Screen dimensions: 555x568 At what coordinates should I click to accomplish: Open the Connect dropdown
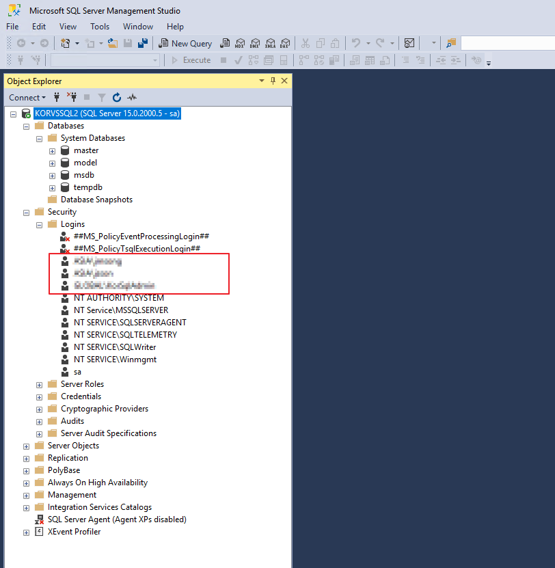(x=27, y=98)
